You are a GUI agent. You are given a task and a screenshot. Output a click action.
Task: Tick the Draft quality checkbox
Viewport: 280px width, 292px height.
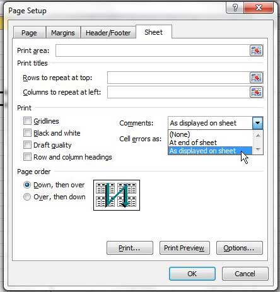pos(27,145)
